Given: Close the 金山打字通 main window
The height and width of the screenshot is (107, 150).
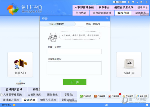Looking at the screenshot, I should tap(146, 2).
